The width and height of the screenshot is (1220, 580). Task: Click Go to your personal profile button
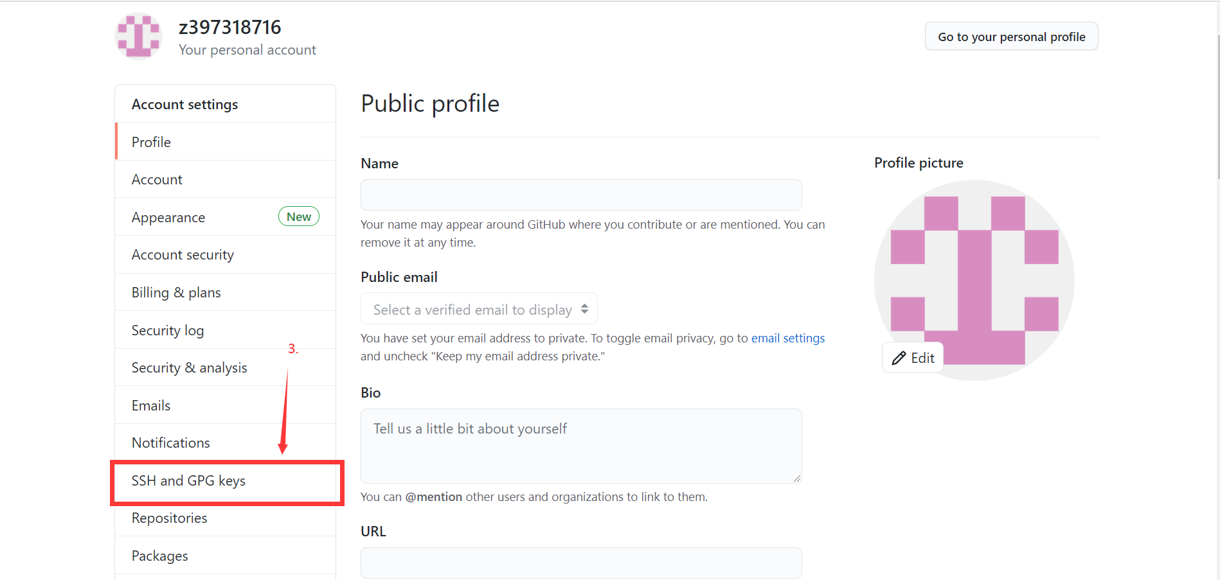(x=1011, y=37)
